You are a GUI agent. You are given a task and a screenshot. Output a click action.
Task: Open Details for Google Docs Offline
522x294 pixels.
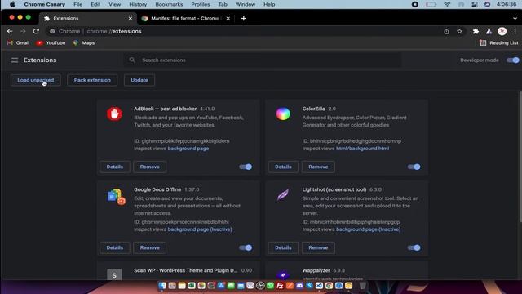pyautogui.click(x=115, y=247)
